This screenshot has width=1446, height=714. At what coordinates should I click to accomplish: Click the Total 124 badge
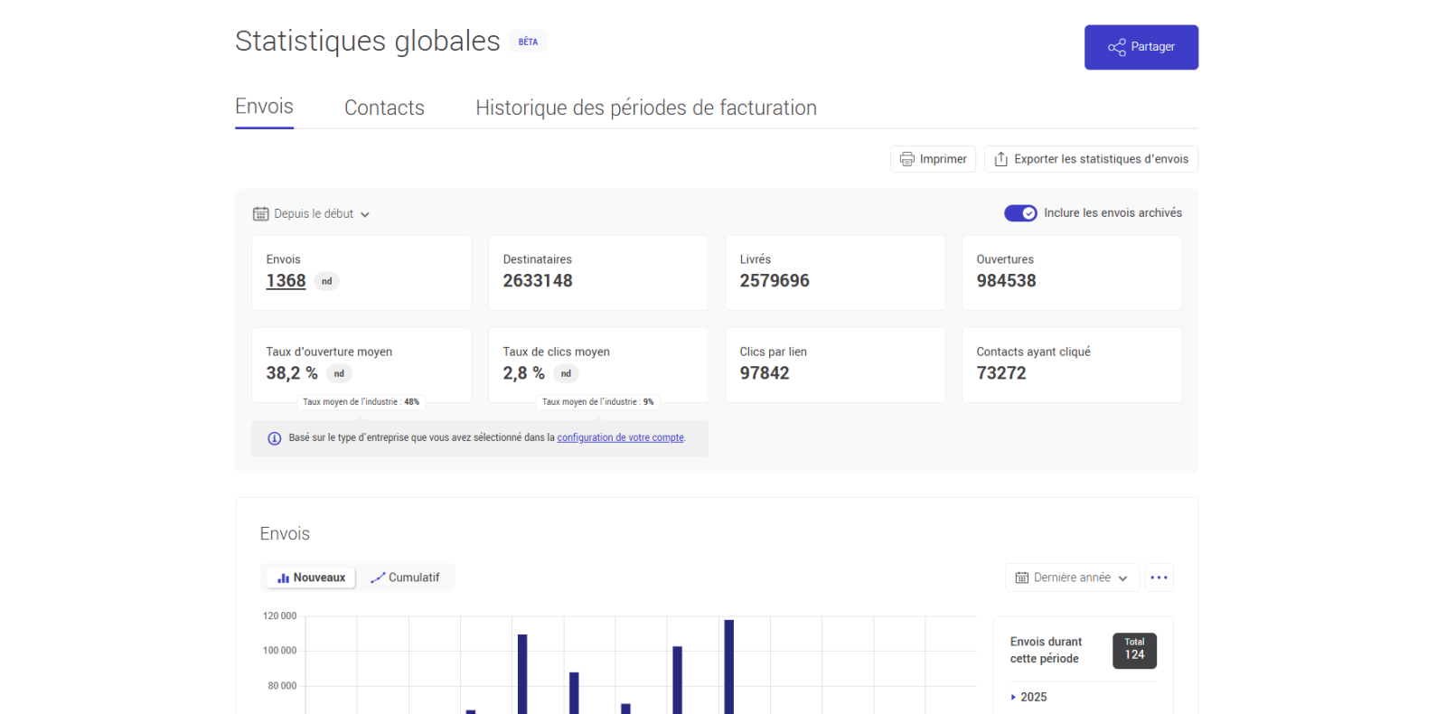click(x=1134, y=650)
